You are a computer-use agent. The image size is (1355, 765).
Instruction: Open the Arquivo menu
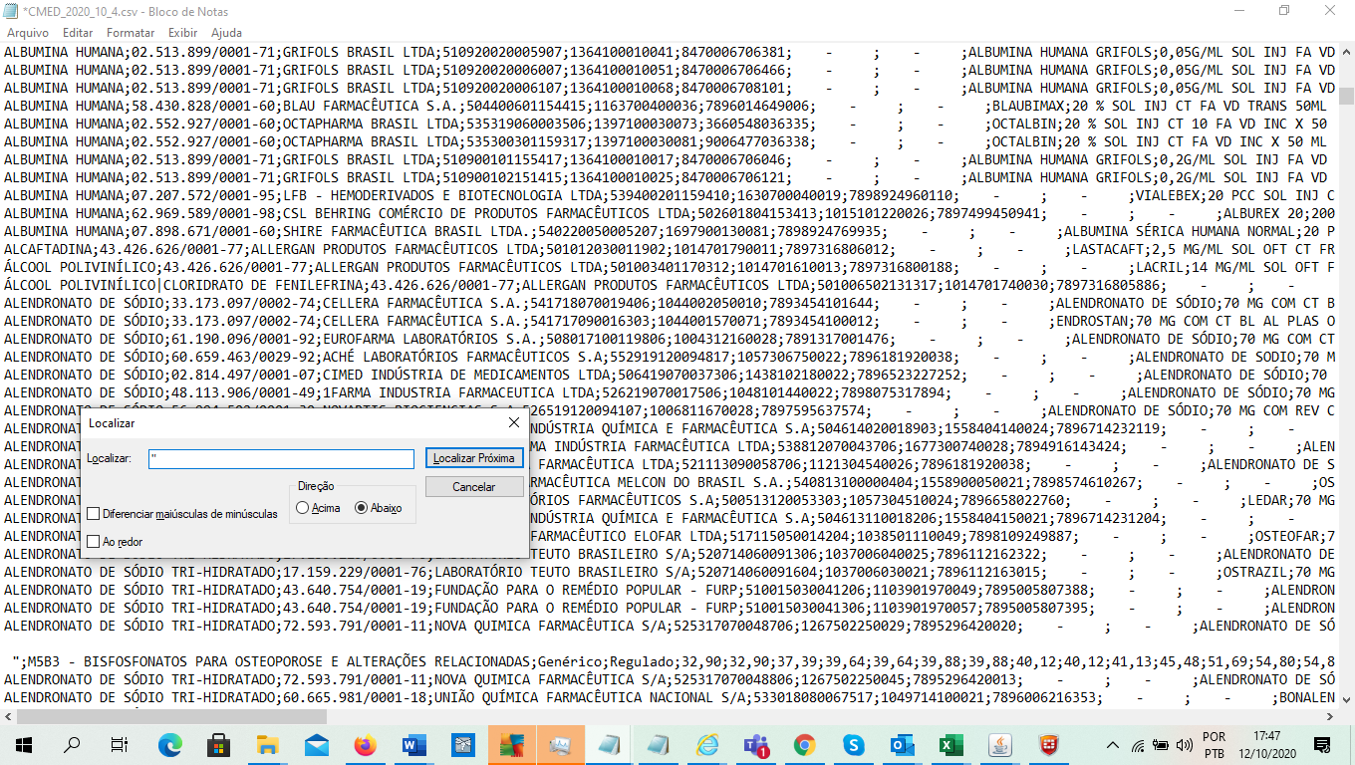[28, 33]
